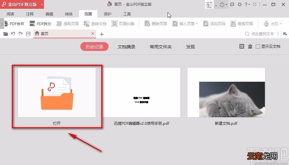Click the save disk icon
This screenshot has height=165, width=289.
click(28, 34)
